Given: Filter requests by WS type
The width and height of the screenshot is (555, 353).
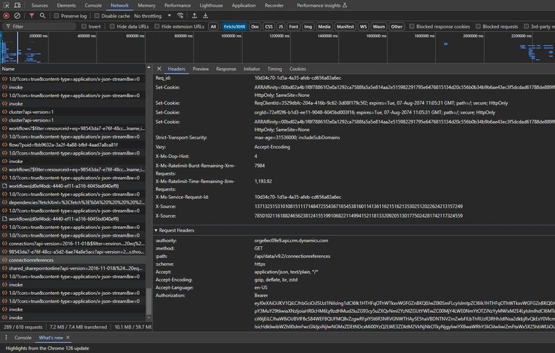Looking at the screenshot, I should point(363,26).
